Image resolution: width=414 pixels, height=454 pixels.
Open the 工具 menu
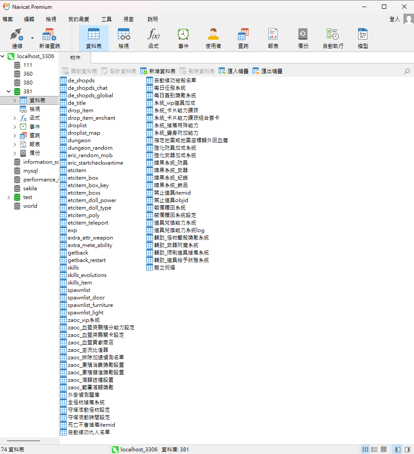[106, 19]
